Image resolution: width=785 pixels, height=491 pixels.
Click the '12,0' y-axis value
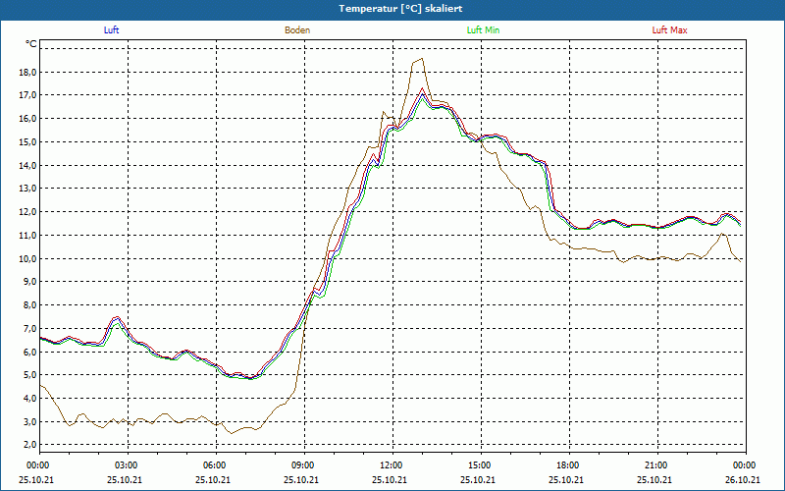pos(27,212)
